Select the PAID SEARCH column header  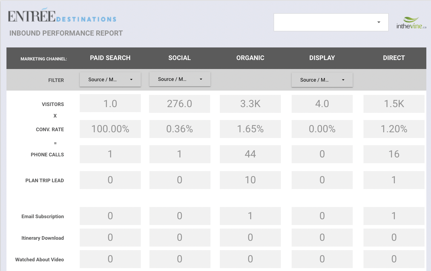pyautogui.click(x=110, y=58)
